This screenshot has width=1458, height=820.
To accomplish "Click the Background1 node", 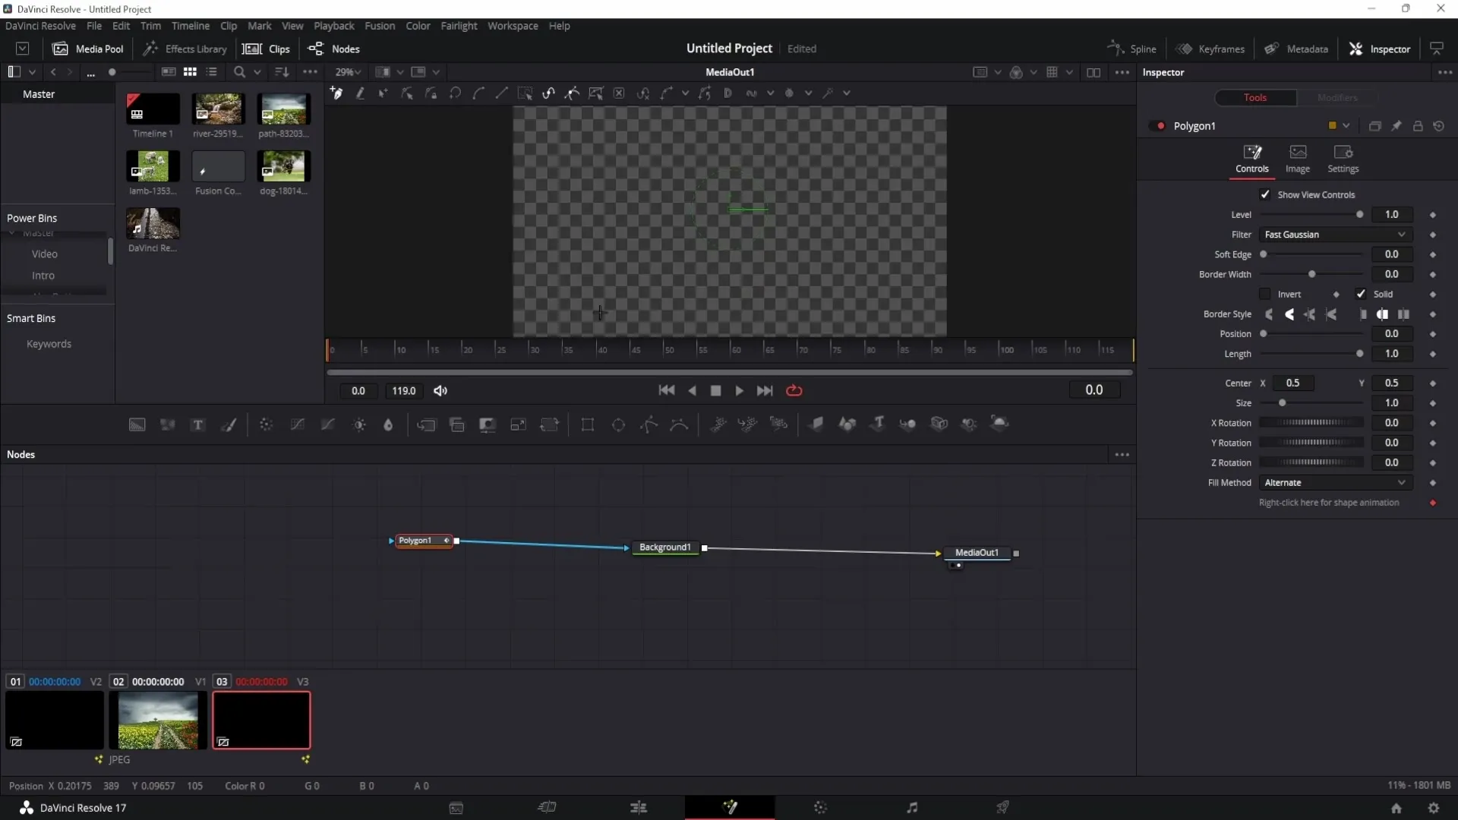I will (x=665, y=546).
